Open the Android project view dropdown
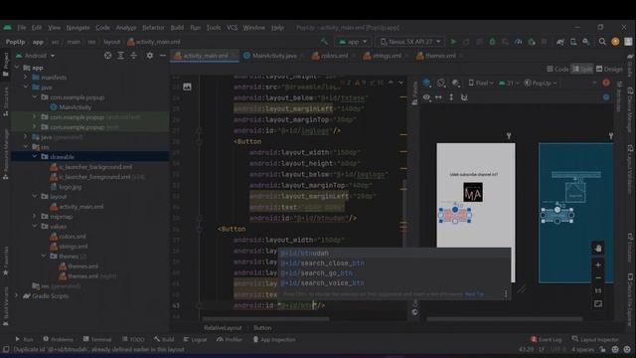This screenshot has height=358, width=636. pos(35,56)
